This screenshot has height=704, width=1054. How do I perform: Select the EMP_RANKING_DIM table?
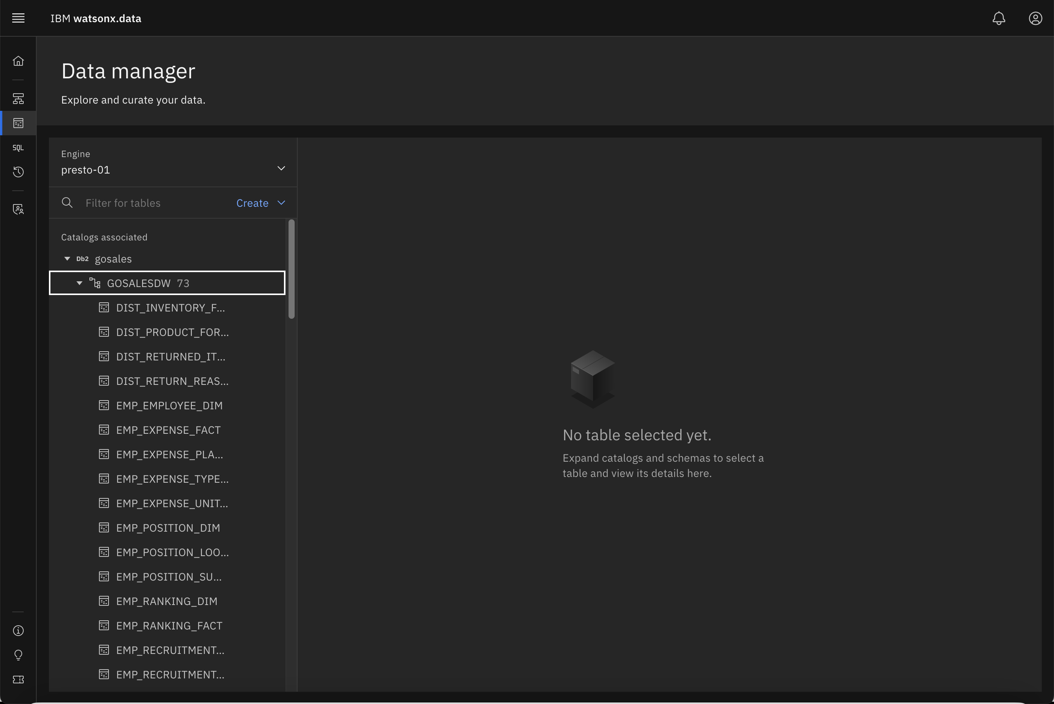167,600
